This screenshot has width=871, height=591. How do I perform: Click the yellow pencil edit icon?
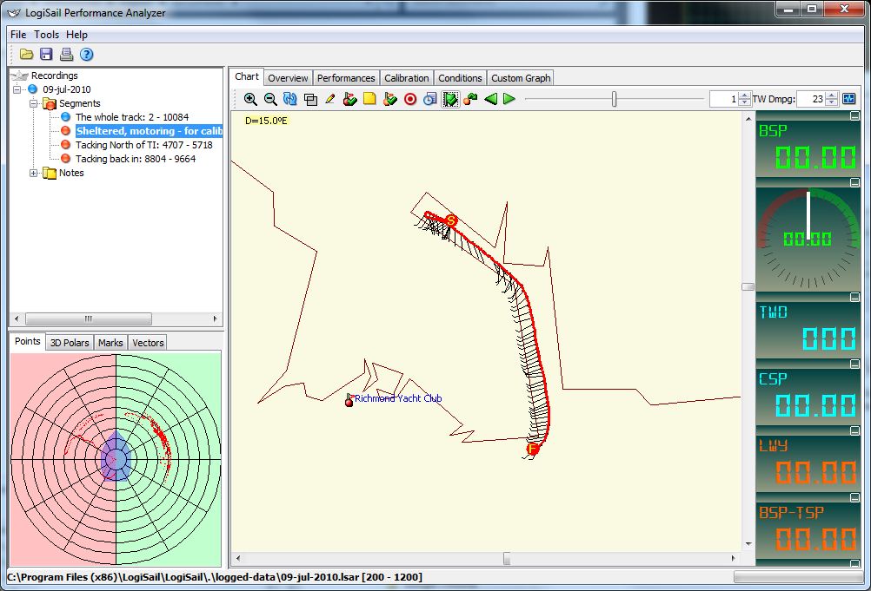[330, 99]
